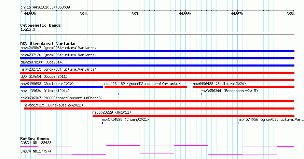Click the 44364k ruler tick label
The width and height of the screenshot is (304, 159).
(x=82, y=14)
